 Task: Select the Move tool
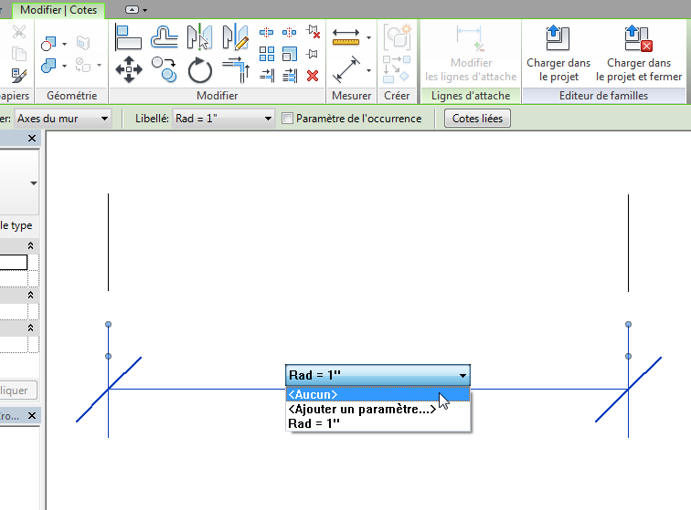[x=129, y=69]
